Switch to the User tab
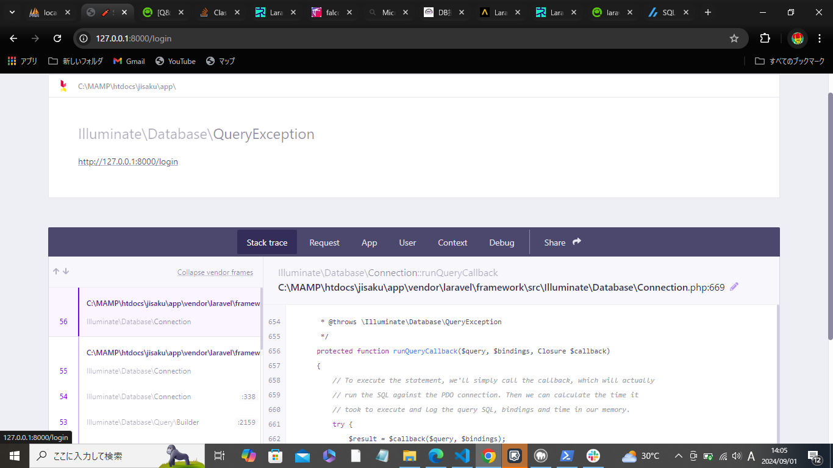The width and height of the screenshot is (833, 468). tap(407, 242)
